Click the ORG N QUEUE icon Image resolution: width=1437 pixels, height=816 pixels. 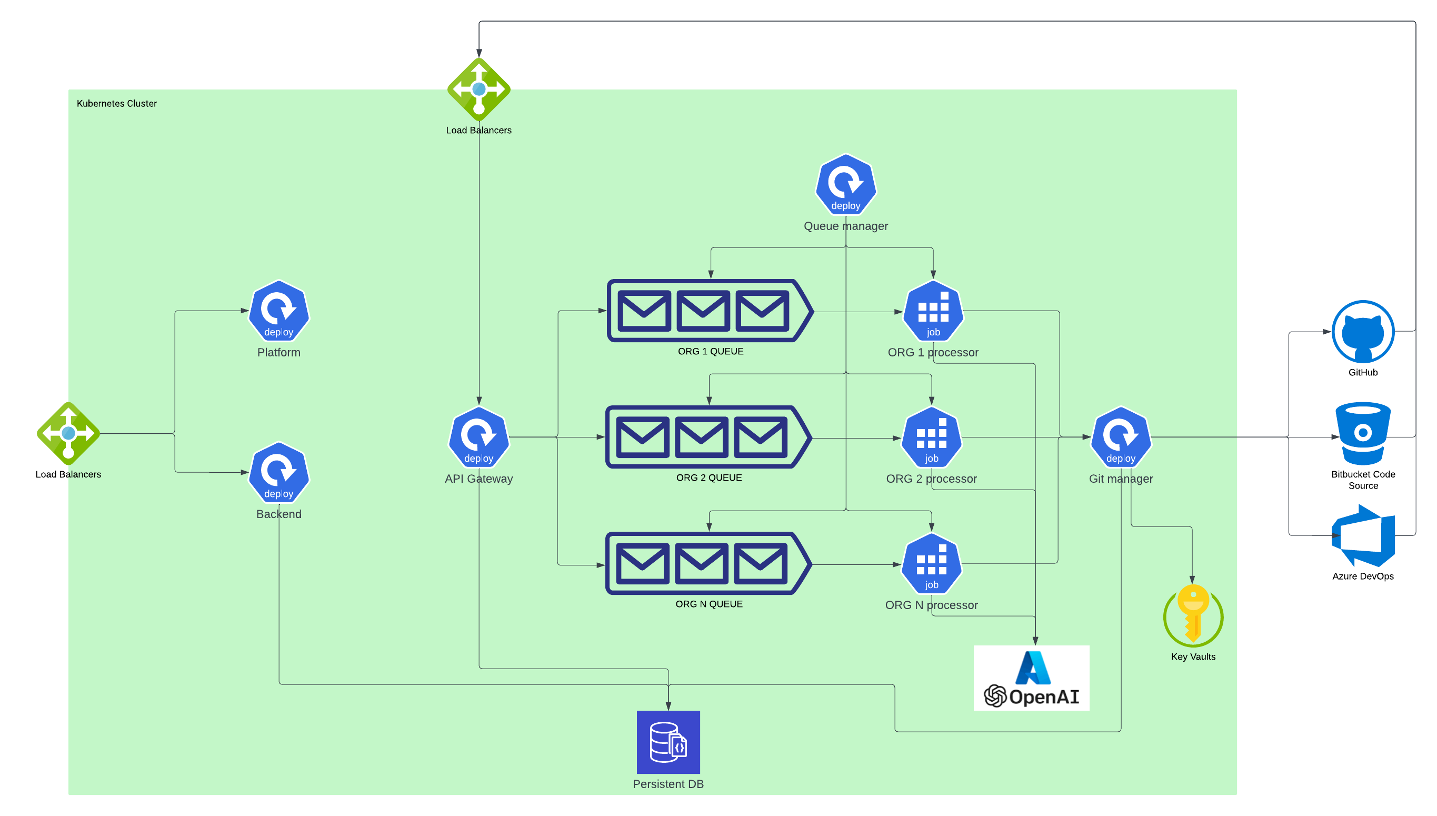pos(708,563)
